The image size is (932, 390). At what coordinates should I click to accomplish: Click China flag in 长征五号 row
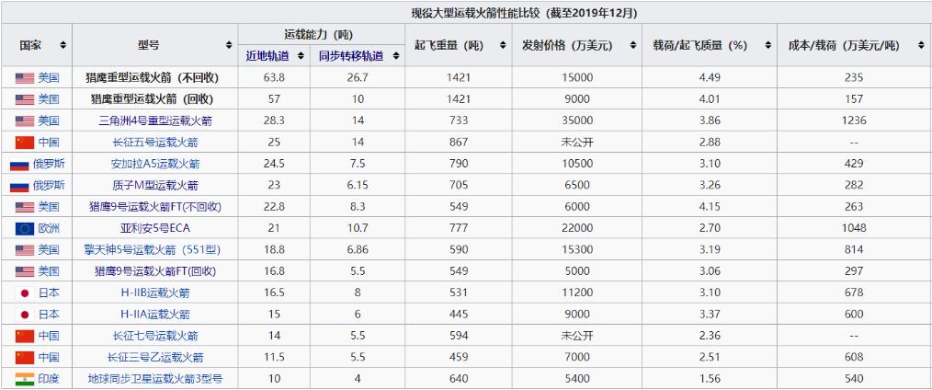(25, 142)
